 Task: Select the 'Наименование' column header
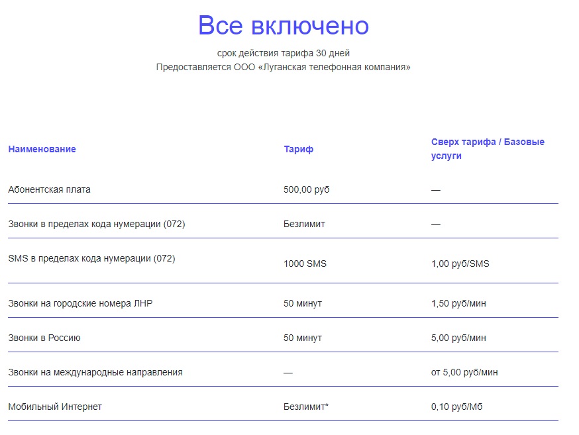pyautogui.click(x=42, y=149)
